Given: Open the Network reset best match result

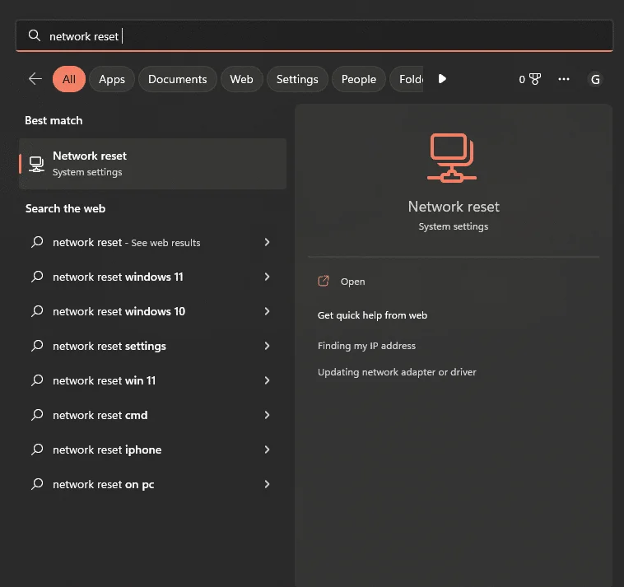Looking at the screenshot, I should (x=152, y=163).
